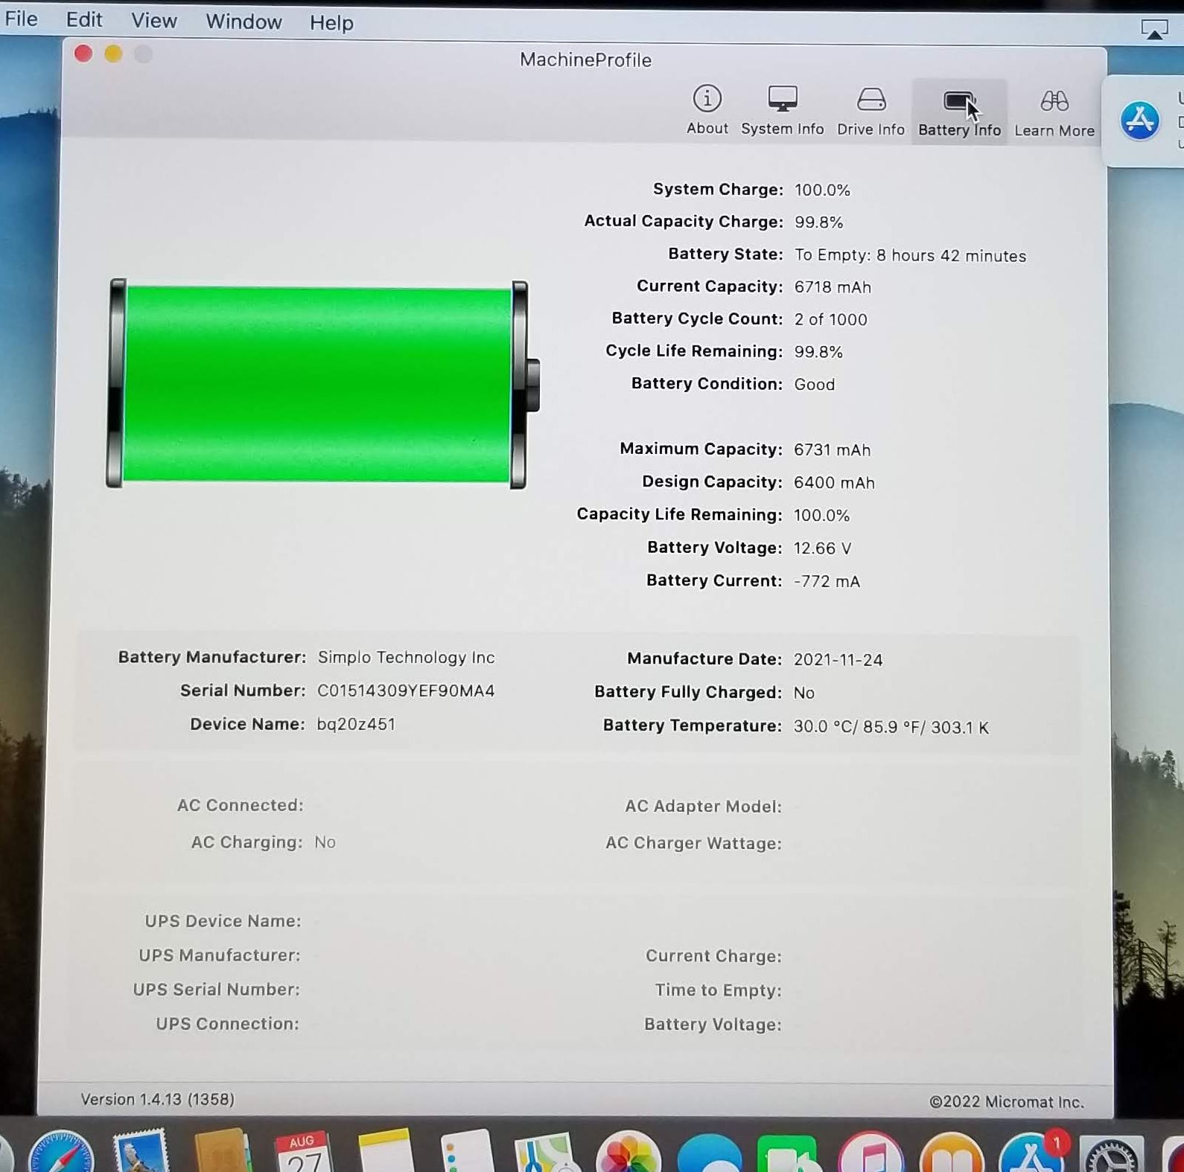This screenshot has width=1184, height=1172.
Task: Minimize the MachineProfile window
Action: [x=113, y=54]
